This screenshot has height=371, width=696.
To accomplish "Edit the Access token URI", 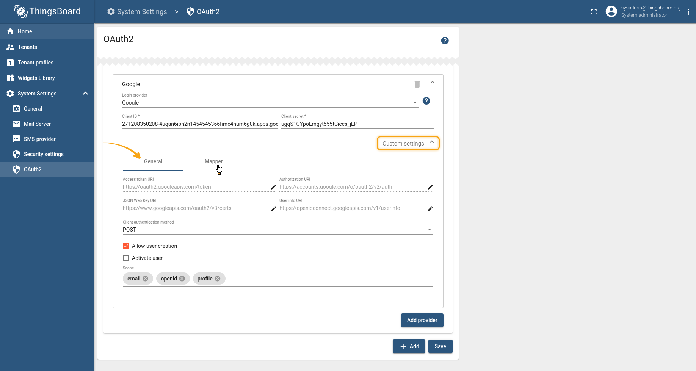I will pos(273,187).
